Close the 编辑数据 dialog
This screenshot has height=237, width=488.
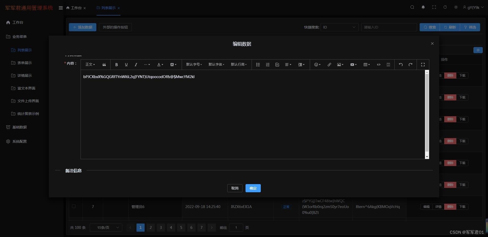[432, 43]
